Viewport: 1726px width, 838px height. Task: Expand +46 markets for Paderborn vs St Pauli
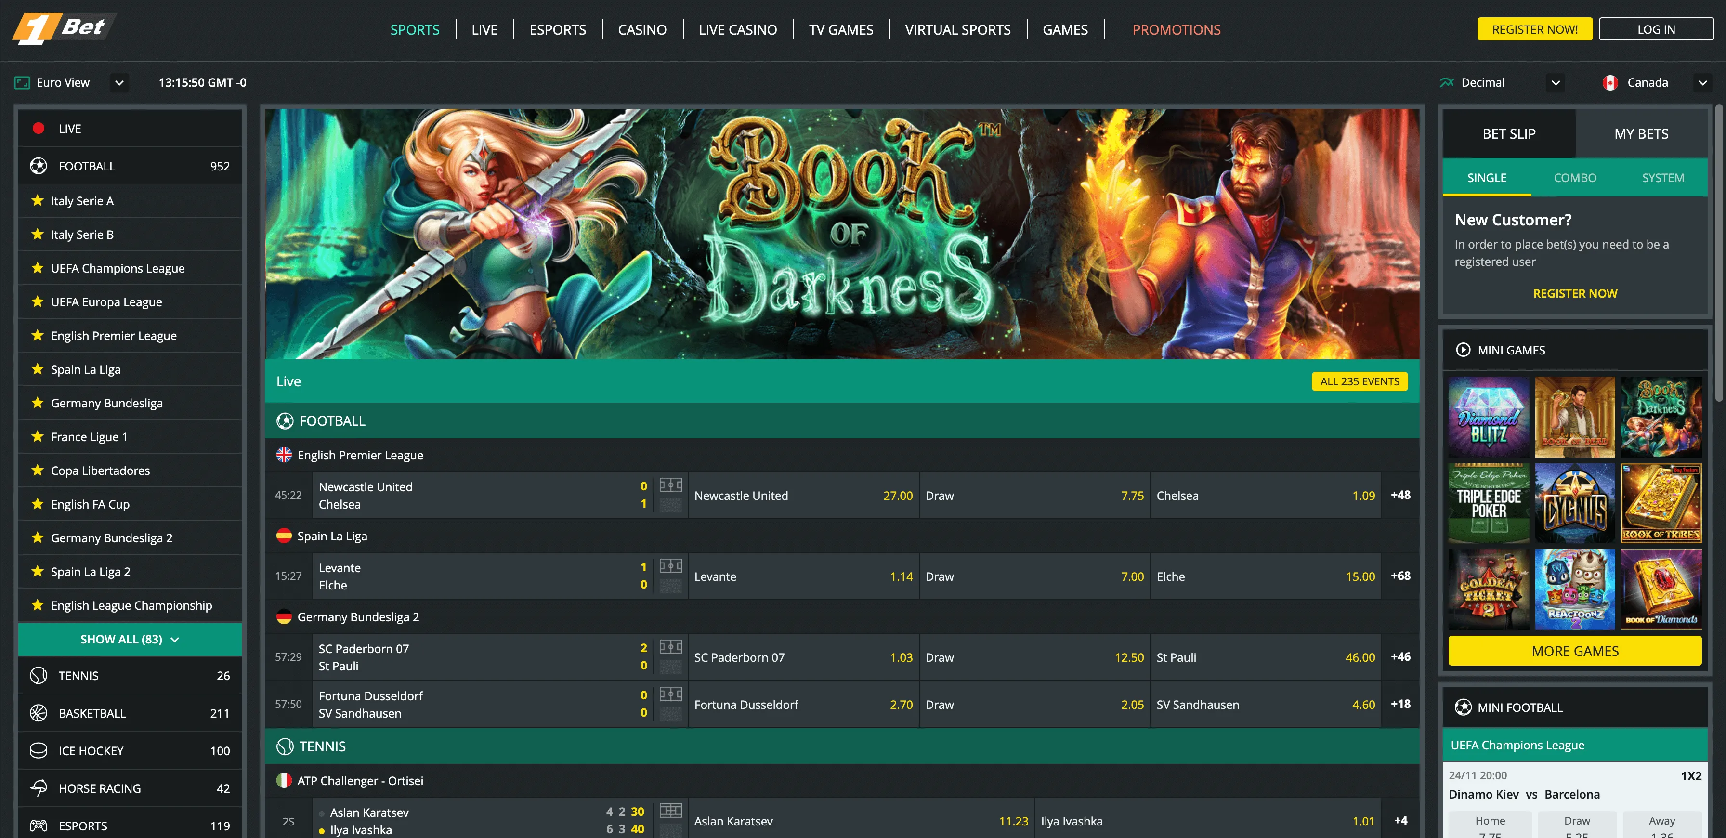point(1400,657)
